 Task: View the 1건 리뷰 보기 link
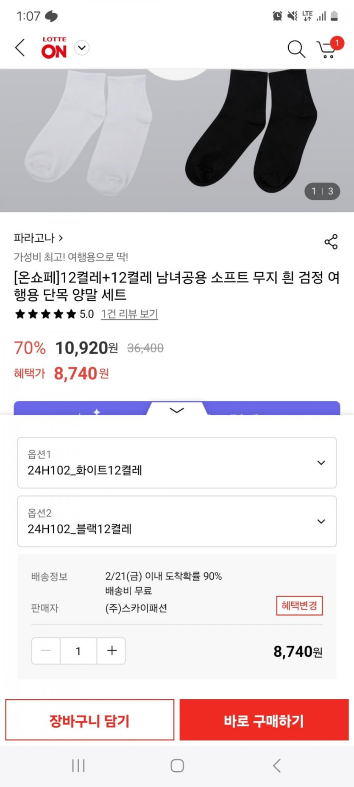[129, 314]
